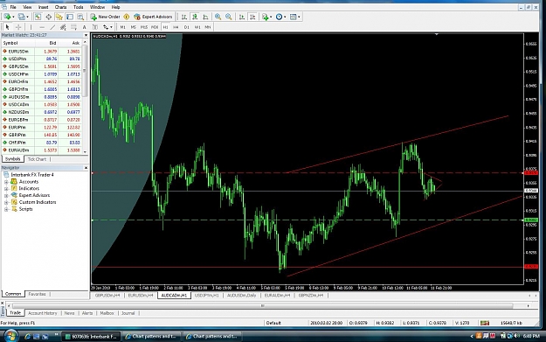546x342 pixels.
Task: Open the Tools menu
Action: [x=79, y=7]
